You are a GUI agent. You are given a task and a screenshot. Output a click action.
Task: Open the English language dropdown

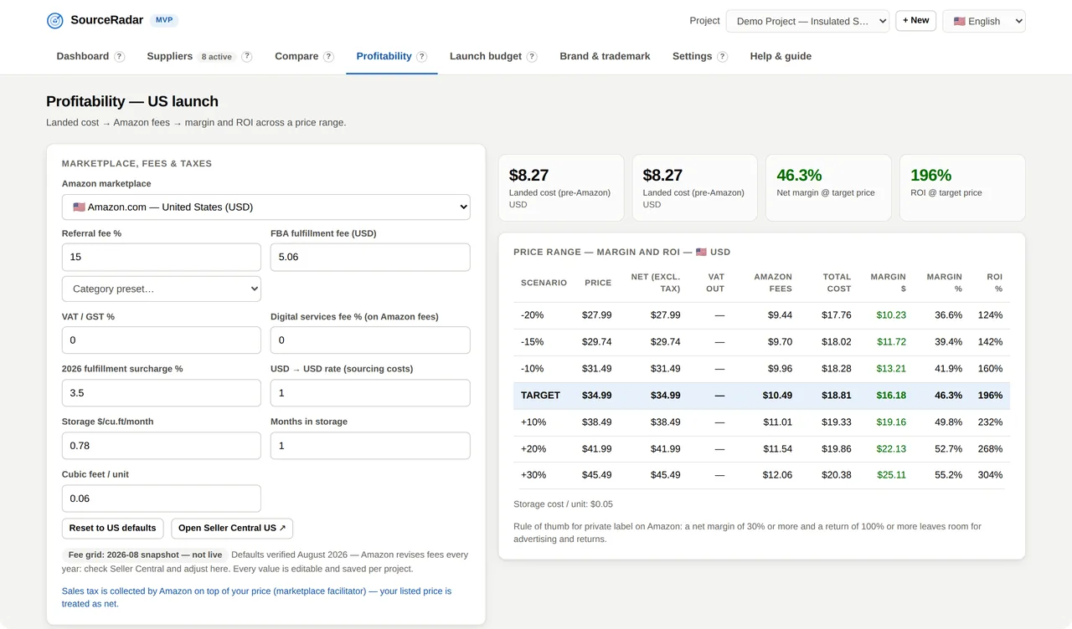984,21
